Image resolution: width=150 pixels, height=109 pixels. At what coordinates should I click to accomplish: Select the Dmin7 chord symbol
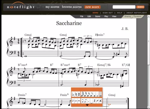click(22, 95)
